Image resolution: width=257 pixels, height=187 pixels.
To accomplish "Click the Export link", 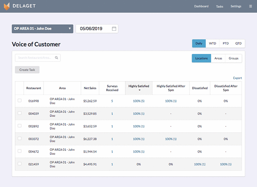I will [237, 78].
